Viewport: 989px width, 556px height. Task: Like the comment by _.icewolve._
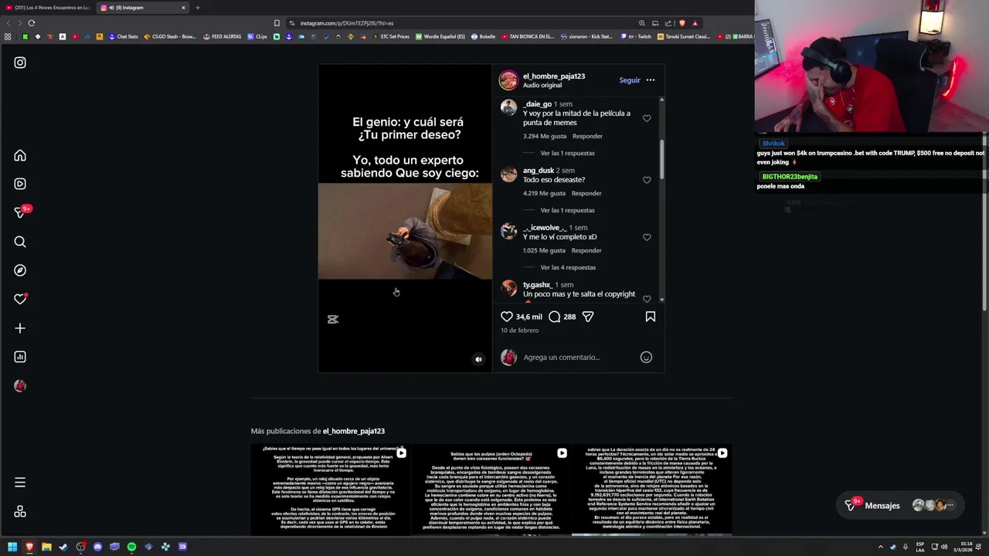tap(647, 237)
